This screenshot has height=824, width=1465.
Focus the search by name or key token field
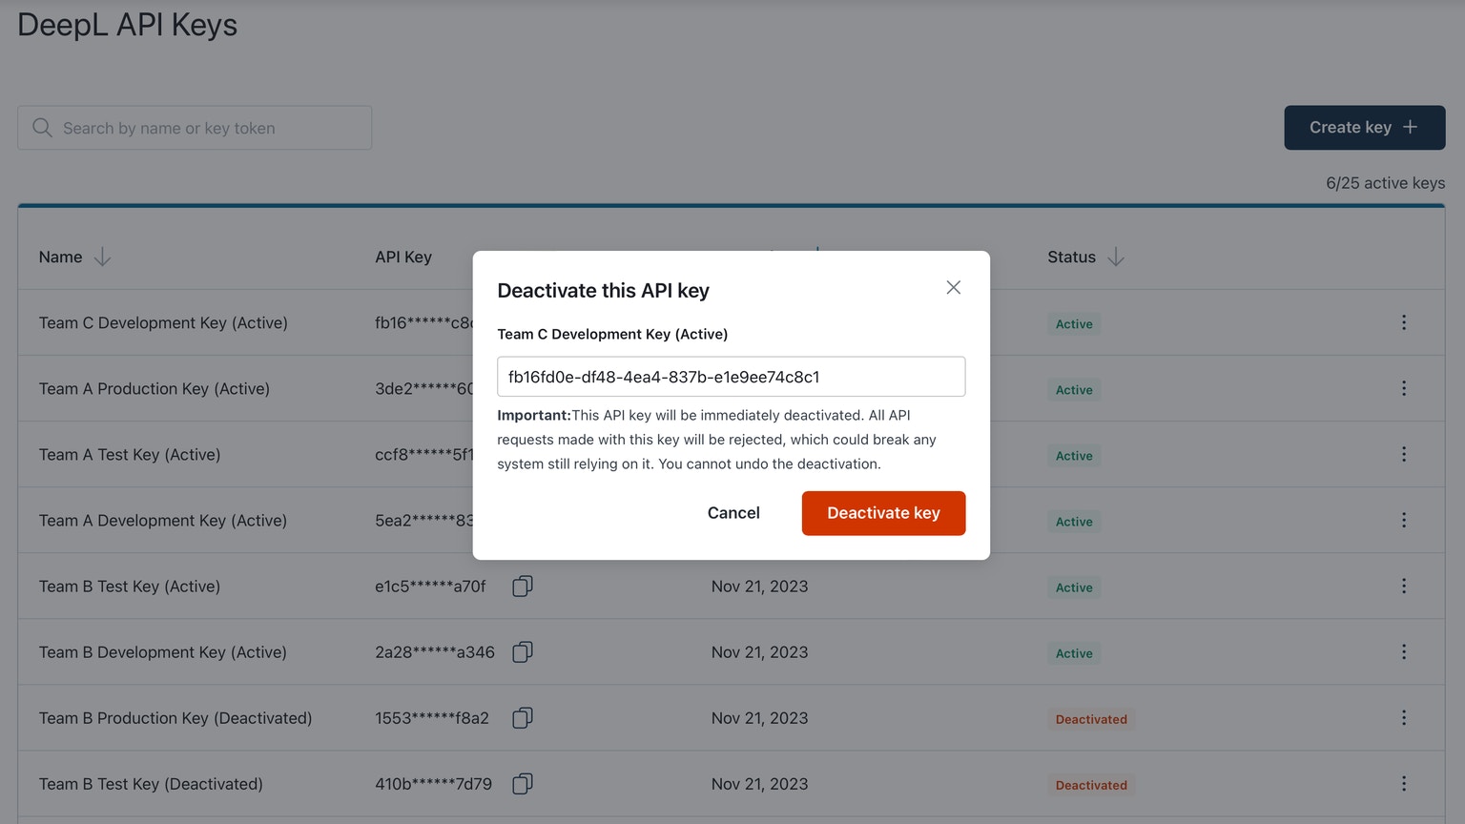tap(195, 128)
